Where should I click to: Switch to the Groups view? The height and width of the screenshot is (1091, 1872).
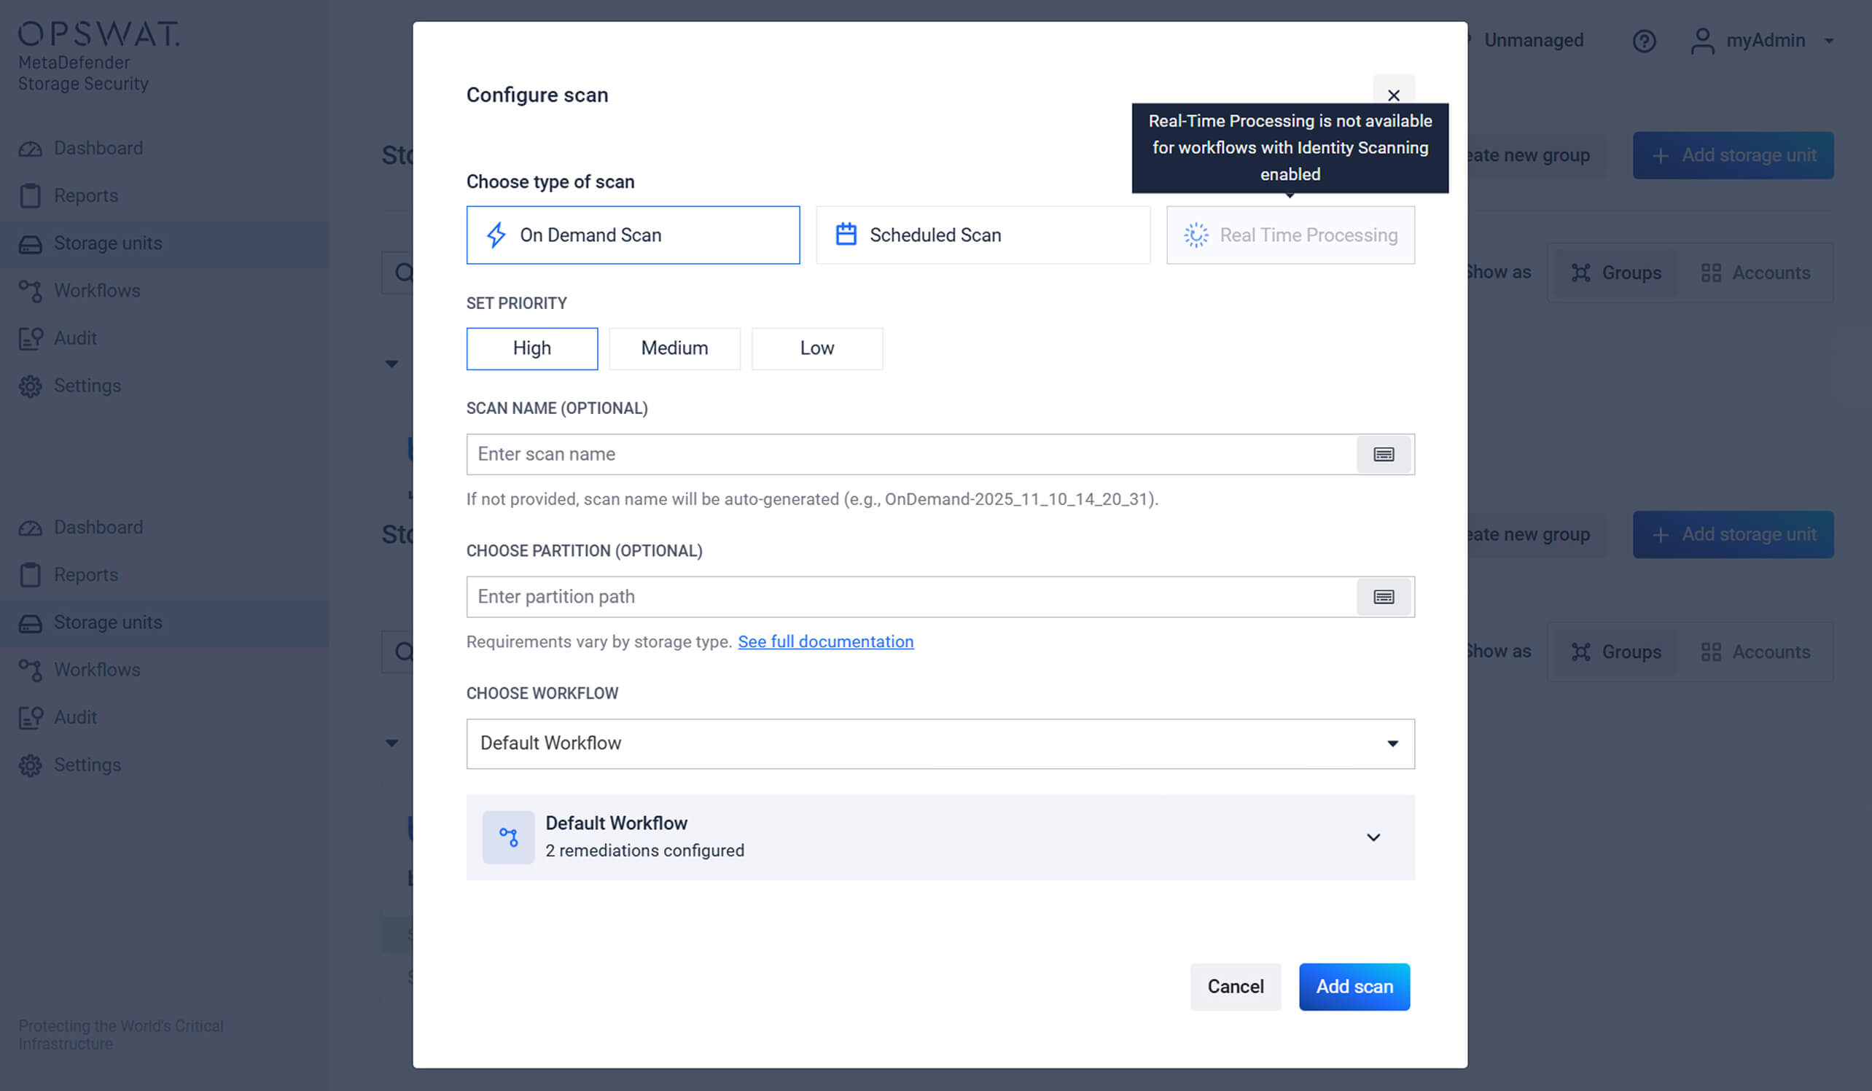[1614, 273]
